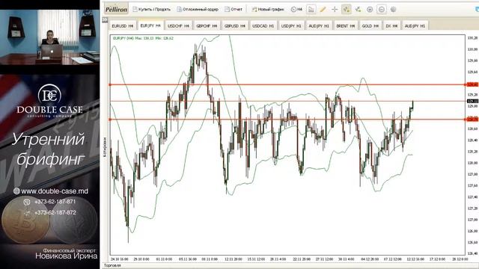Screen dimensions: 479x269
Task: Click the Котировки vertical side label
Action: pos(105,147)
